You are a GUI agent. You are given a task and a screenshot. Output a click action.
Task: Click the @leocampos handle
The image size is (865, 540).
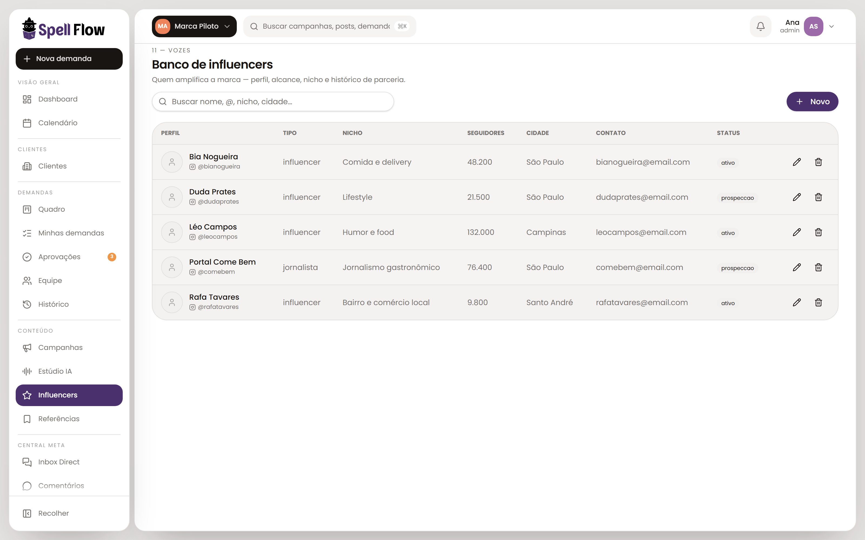click(x=218, y=237)
